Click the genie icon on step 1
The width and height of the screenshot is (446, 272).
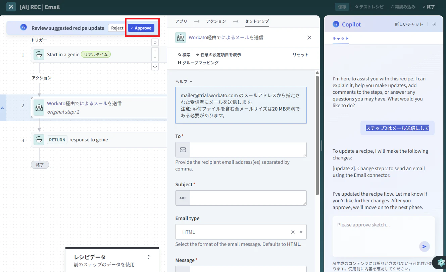click(x=39, y=55)
